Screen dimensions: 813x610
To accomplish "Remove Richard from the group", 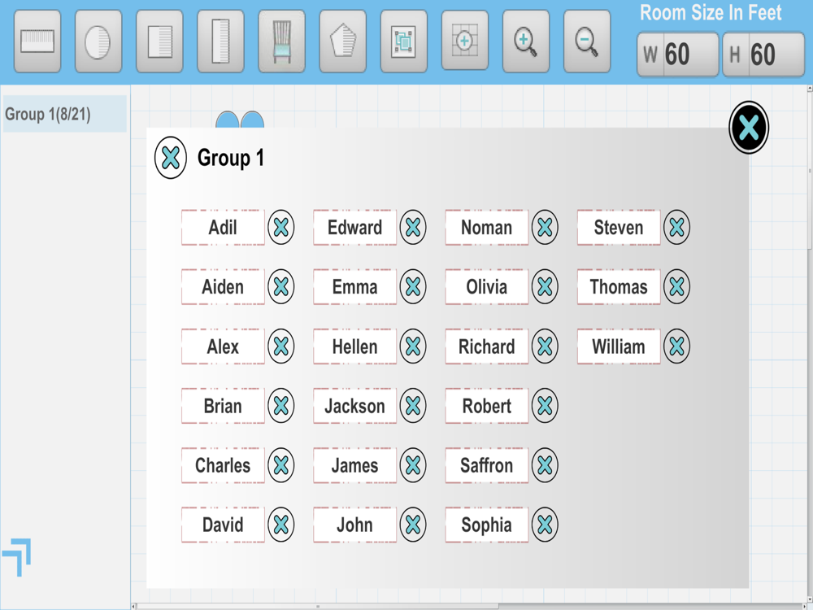I will tap(545, 346).
